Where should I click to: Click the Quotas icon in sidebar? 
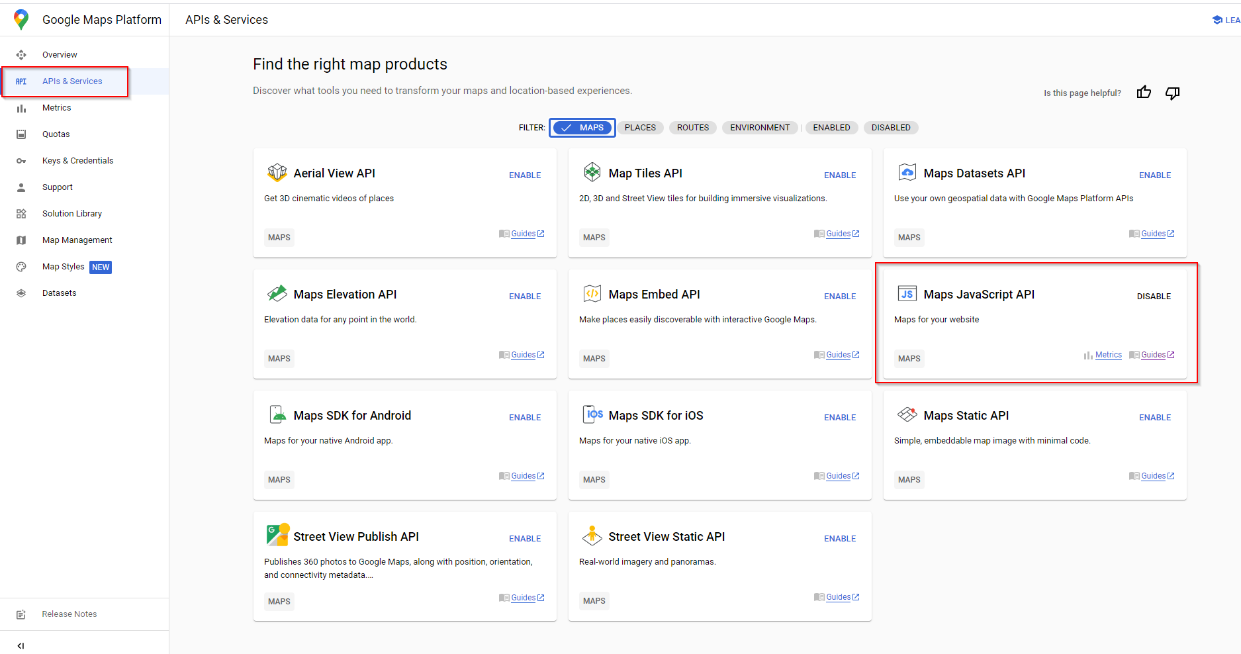click(x=21, y=134)
